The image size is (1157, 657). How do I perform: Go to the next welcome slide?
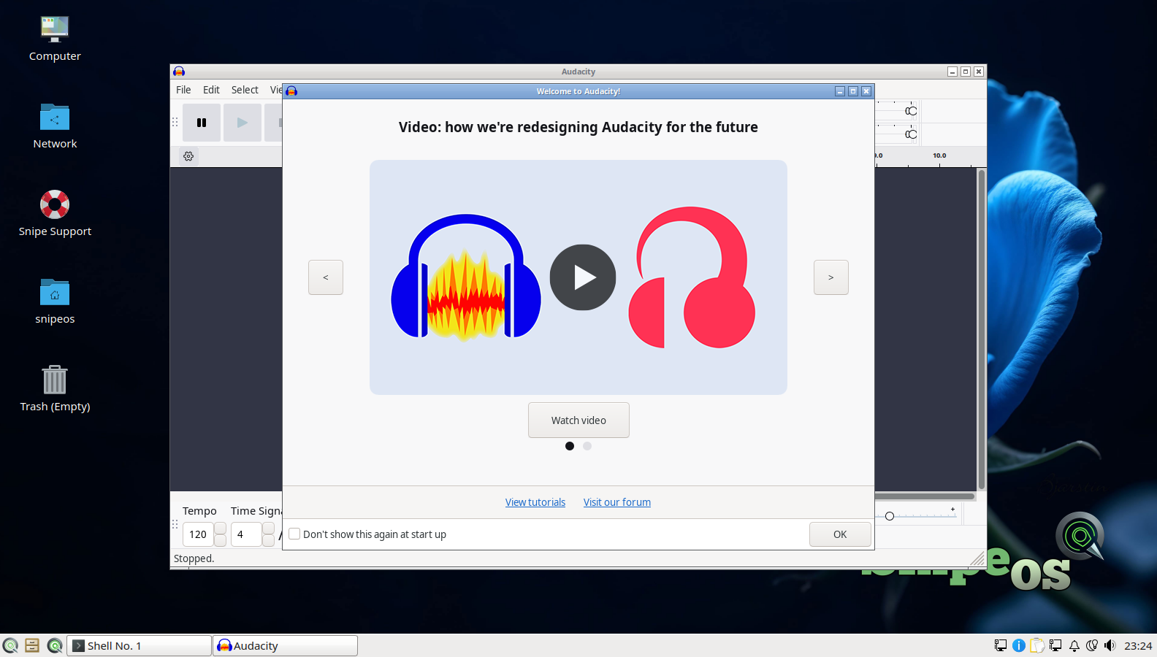pyautogui.click(x=831, y=277)
